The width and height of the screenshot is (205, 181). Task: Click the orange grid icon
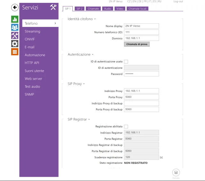pyautogui.click(x=15, y=52)
